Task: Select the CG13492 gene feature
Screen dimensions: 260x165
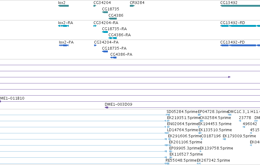Action: [240, 6]
